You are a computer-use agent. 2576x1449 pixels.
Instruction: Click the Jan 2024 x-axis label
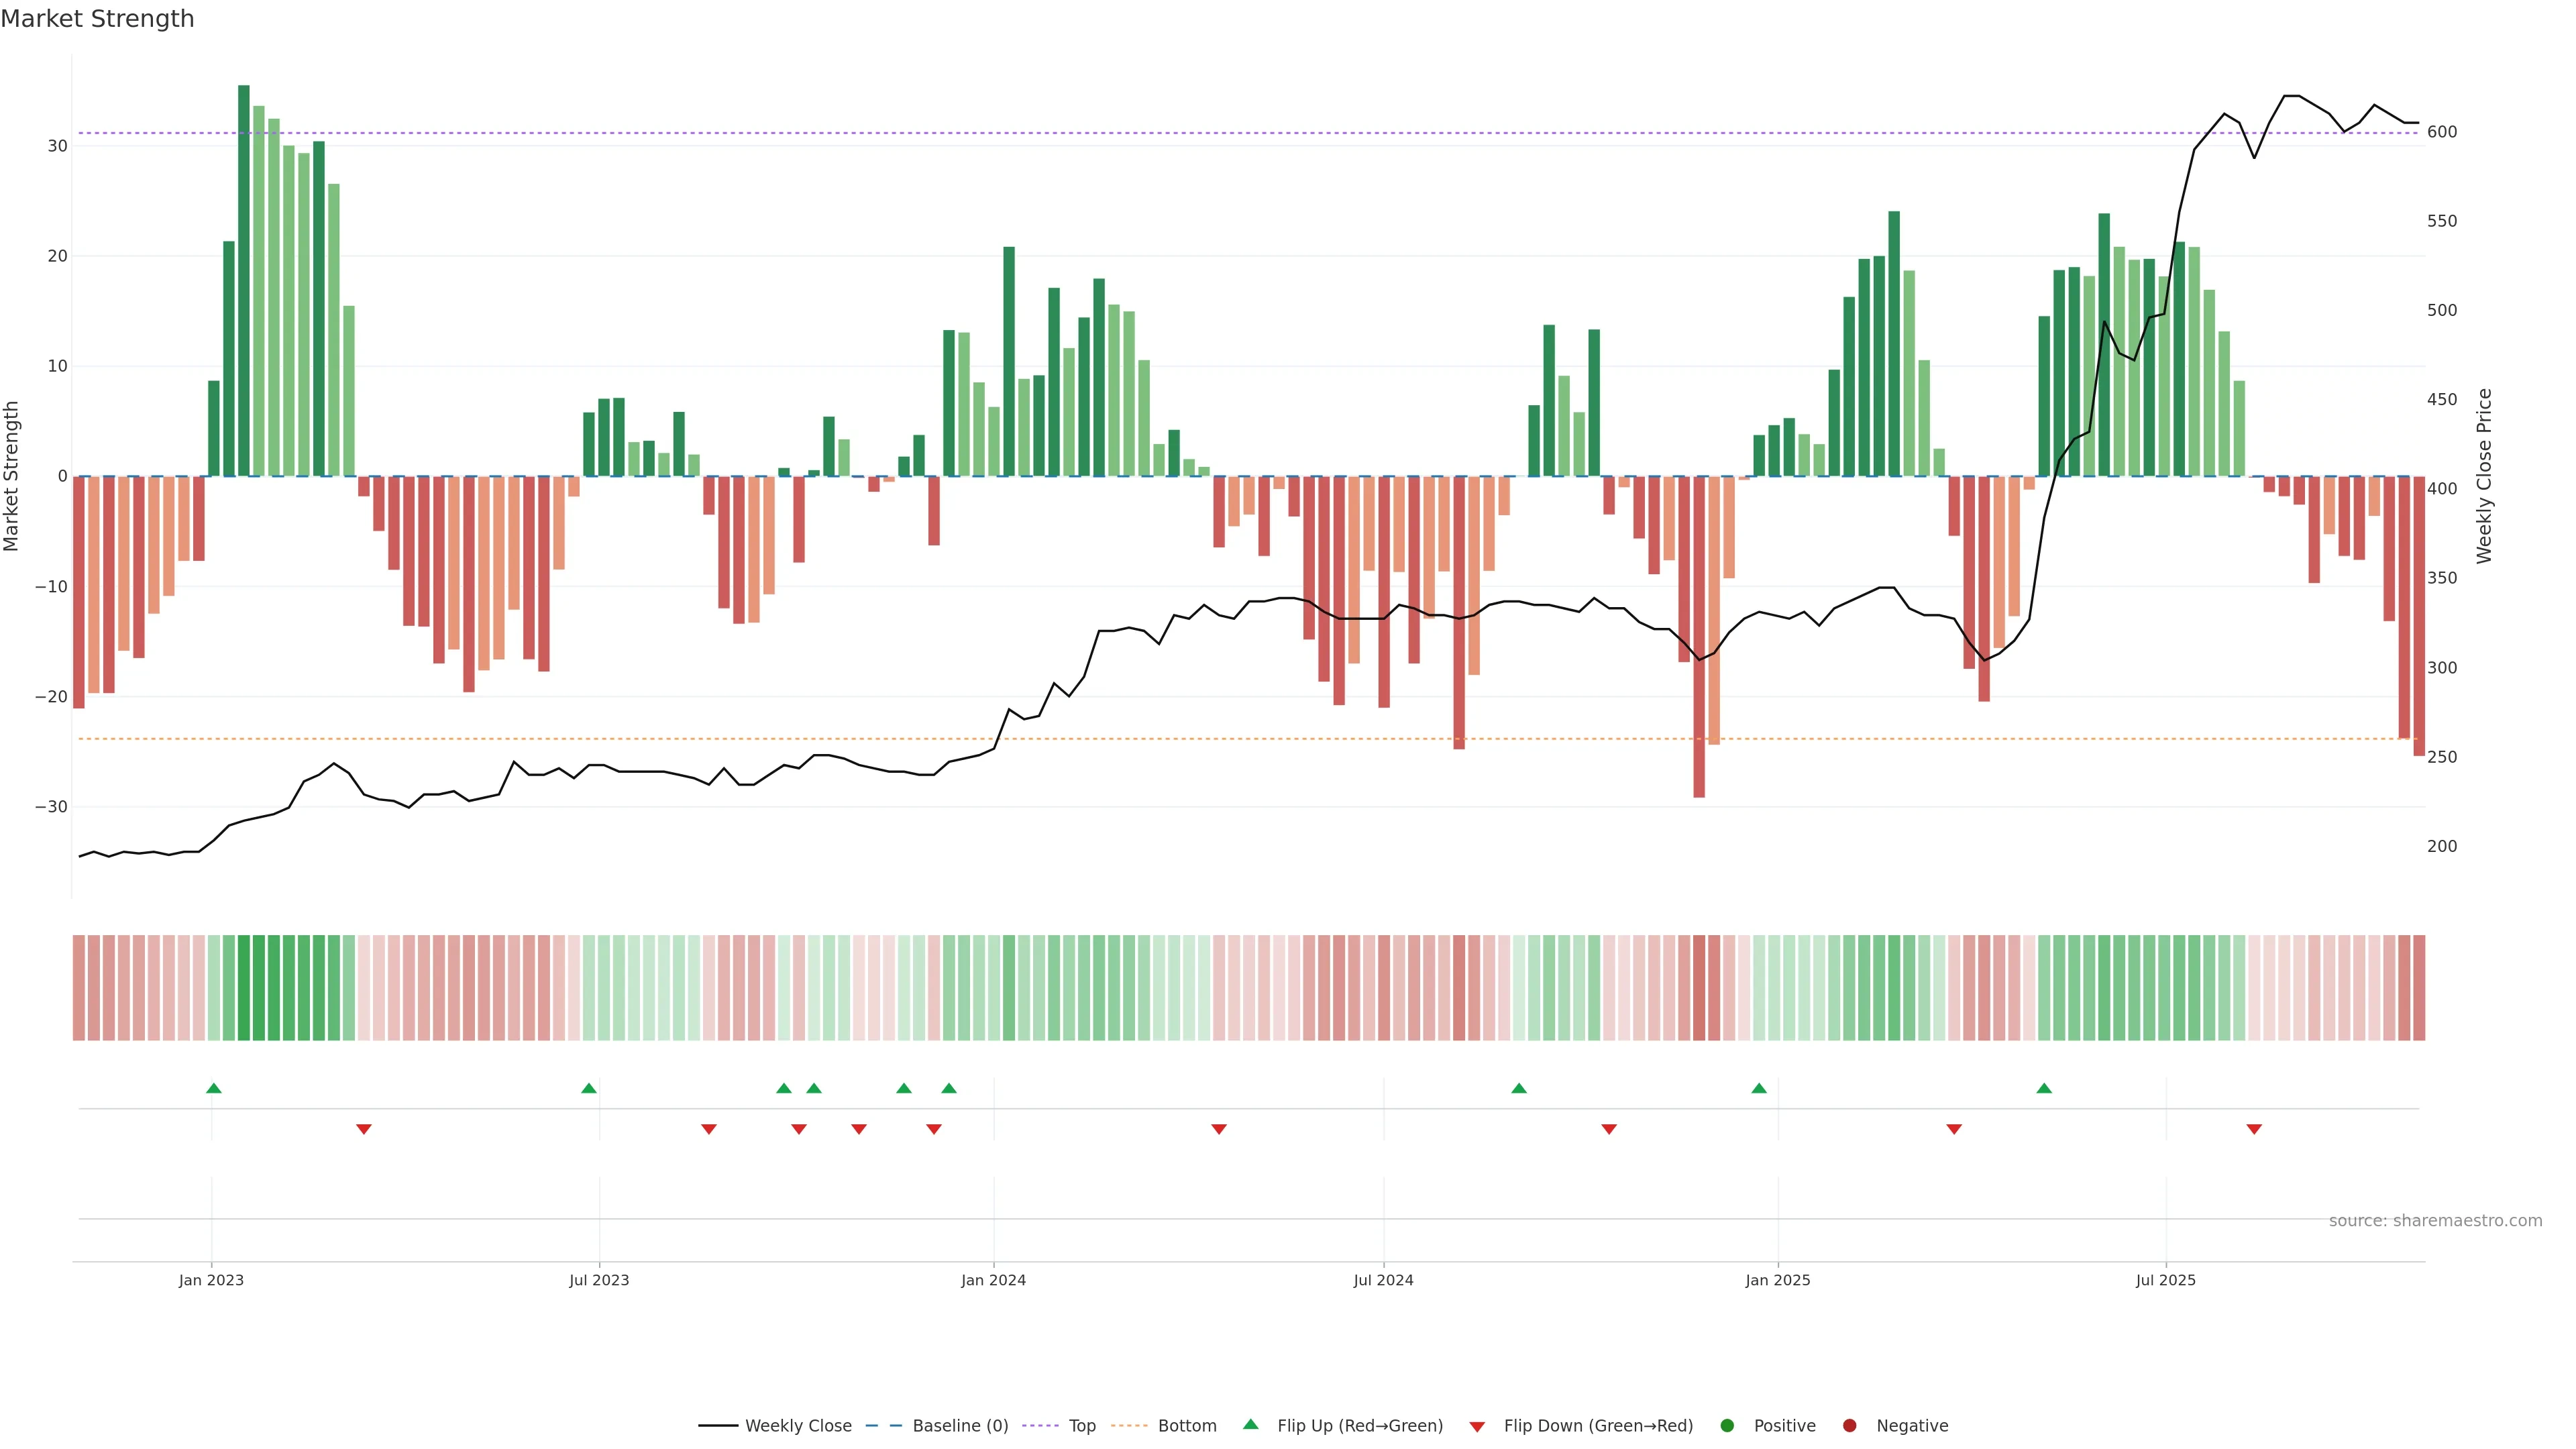pos(993,1280)
